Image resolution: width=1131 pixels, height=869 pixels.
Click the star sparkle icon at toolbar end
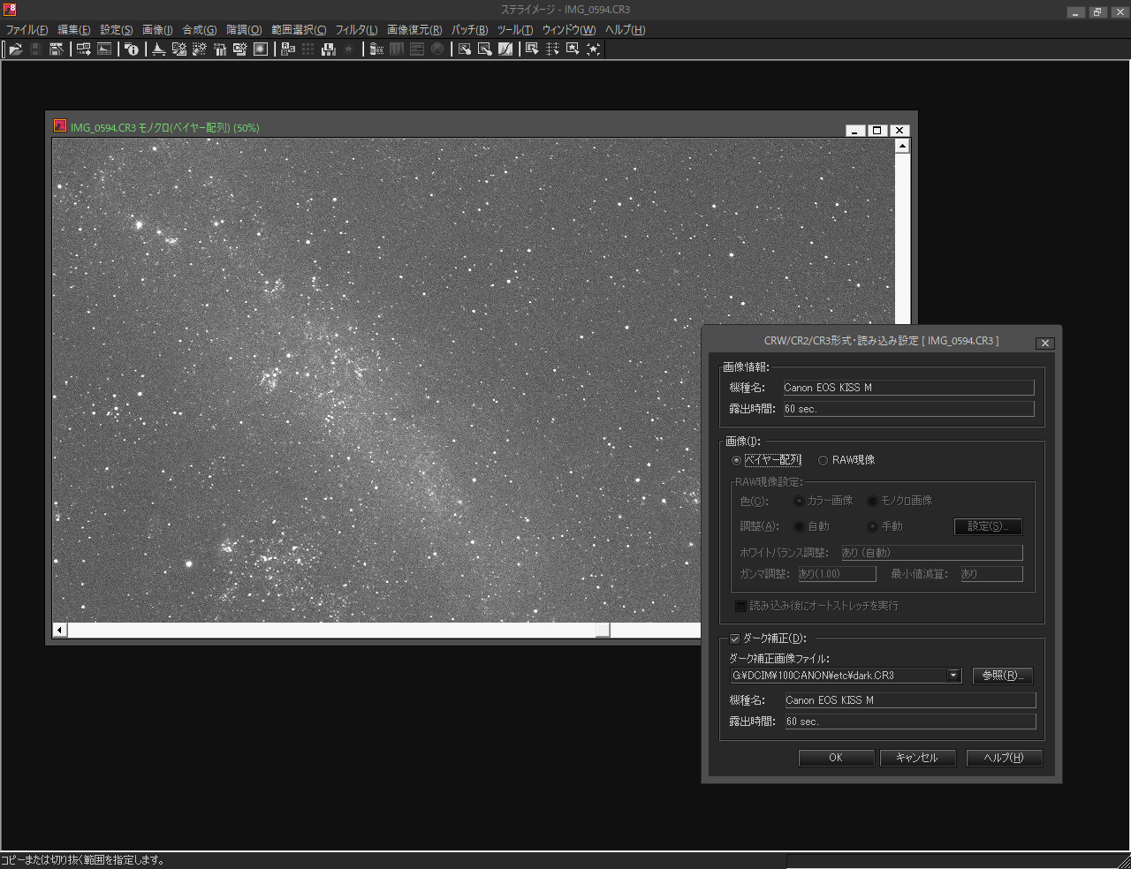pos(593,49)
